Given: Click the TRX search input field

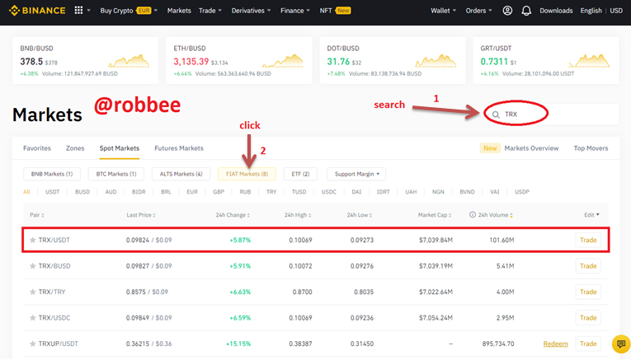Looking at the screenshot, I should (552, 115).
